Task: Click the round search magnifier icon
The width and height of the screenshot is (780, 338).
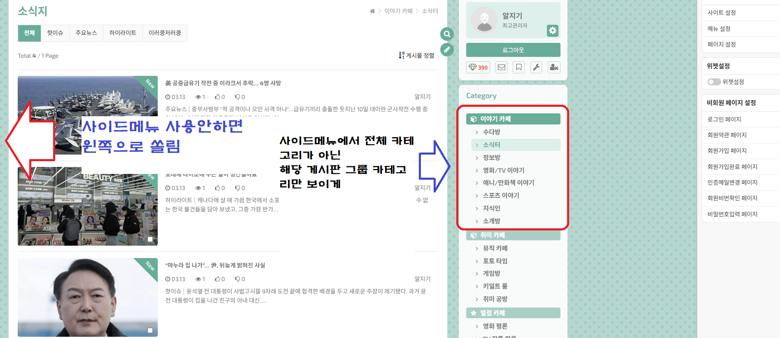Action: coord(447,34)
